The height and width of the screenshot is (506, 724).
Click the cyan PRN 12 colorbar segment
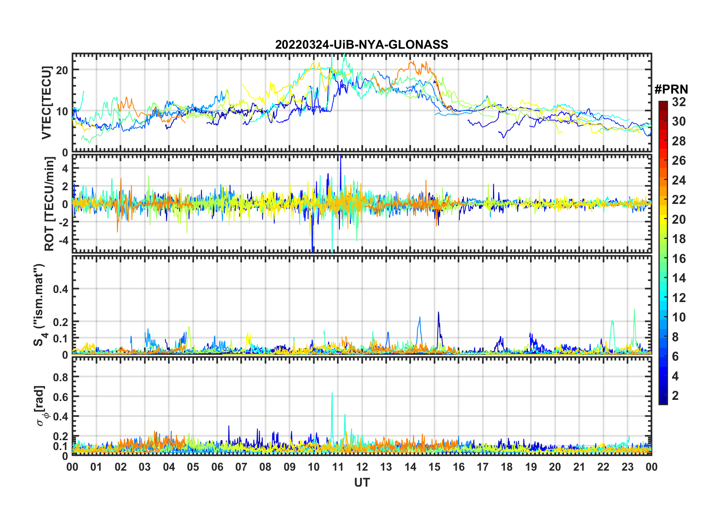coord(663,297)
